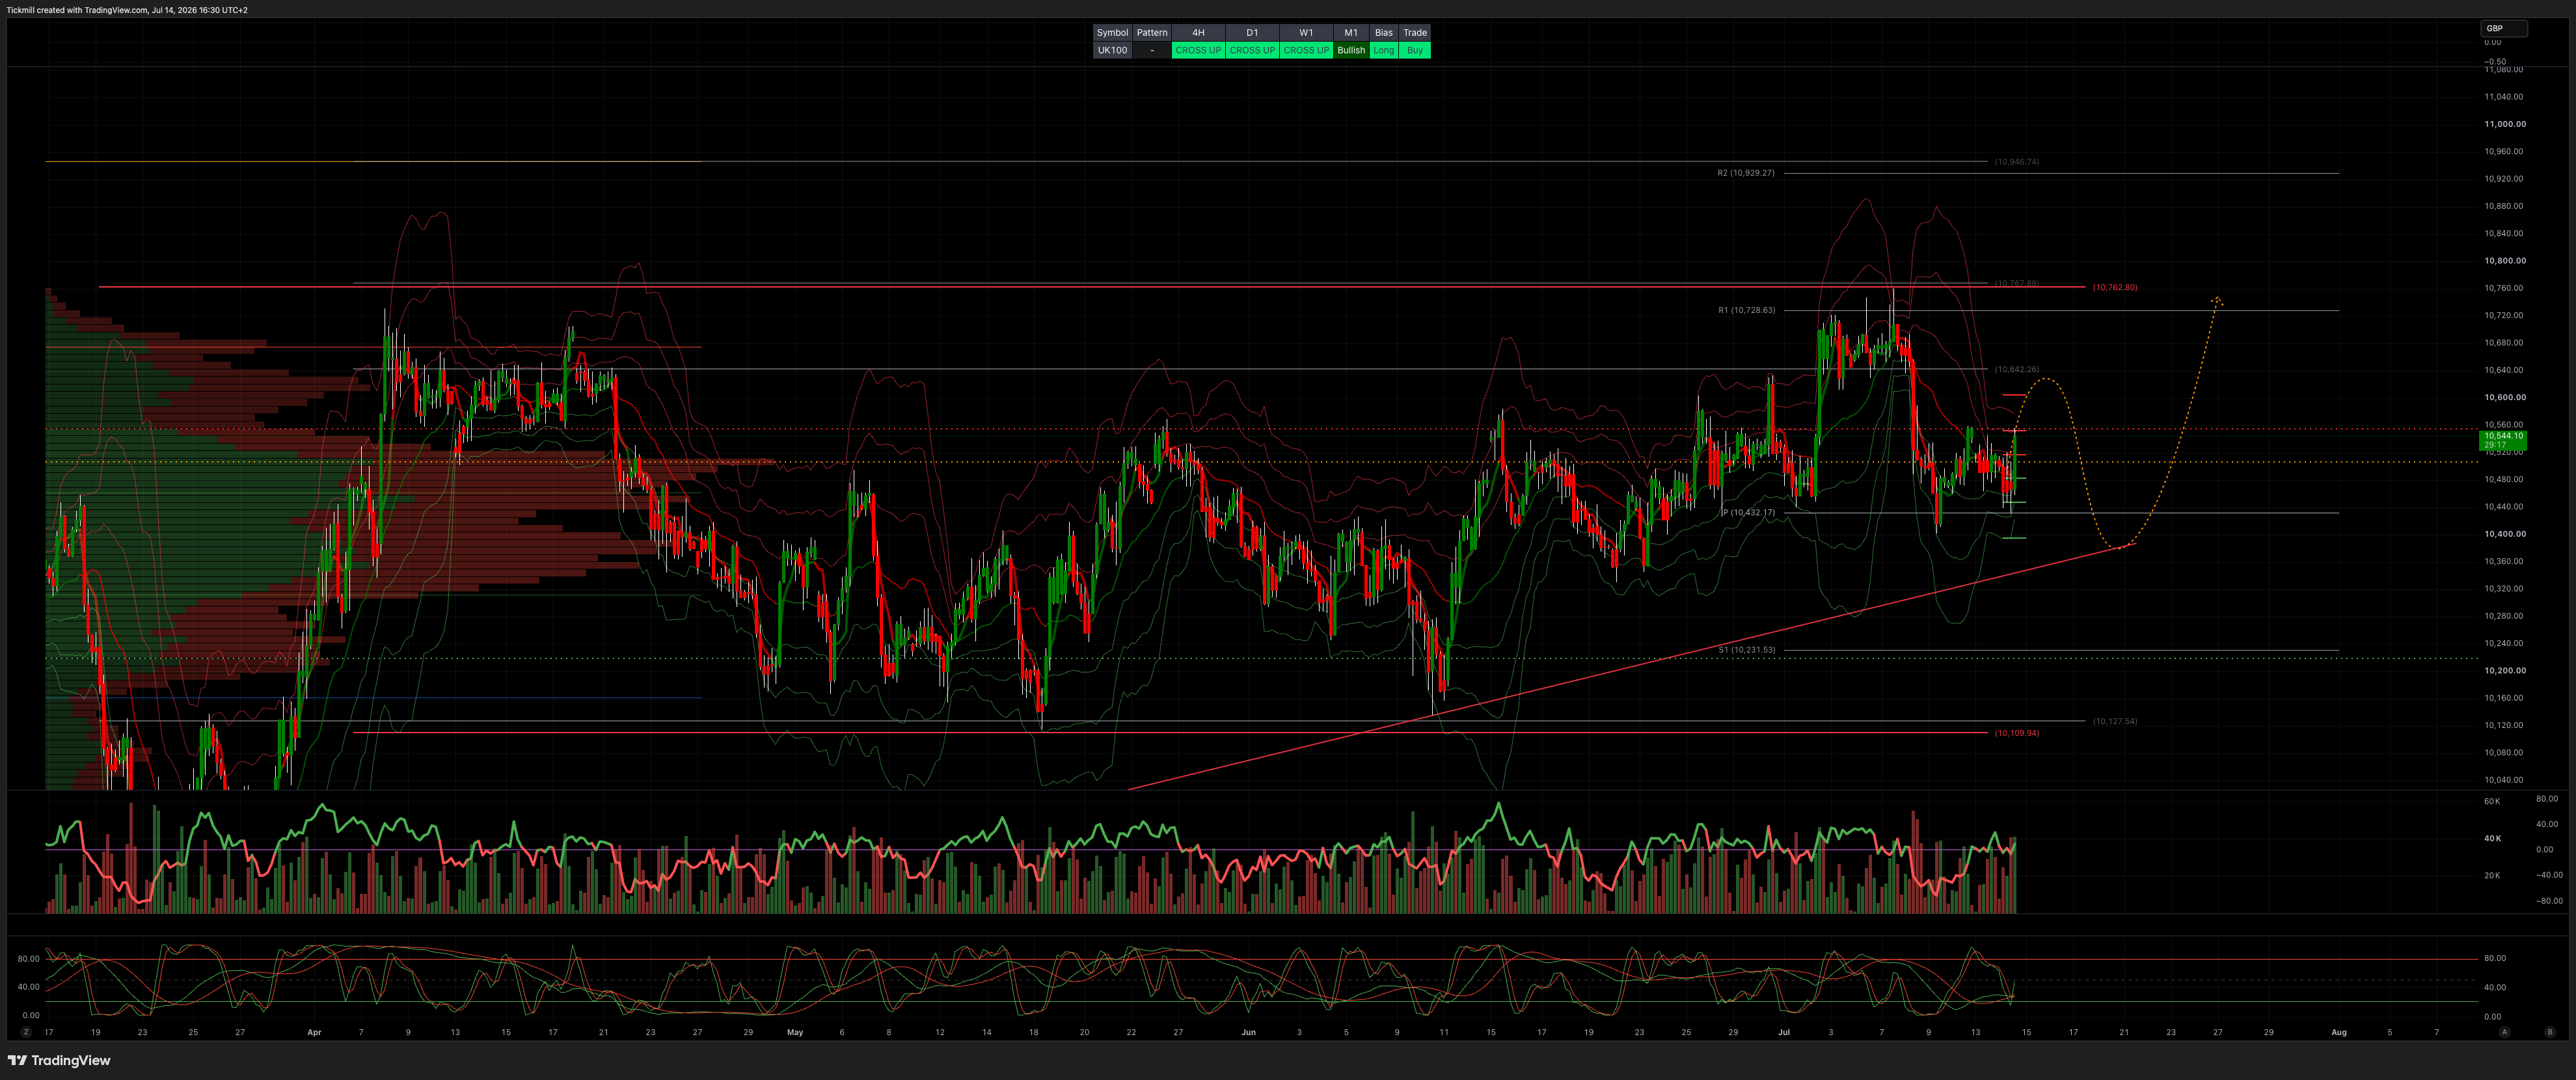Click the green Long bias cell
2576x1080 pixels.
point(1383,50)
